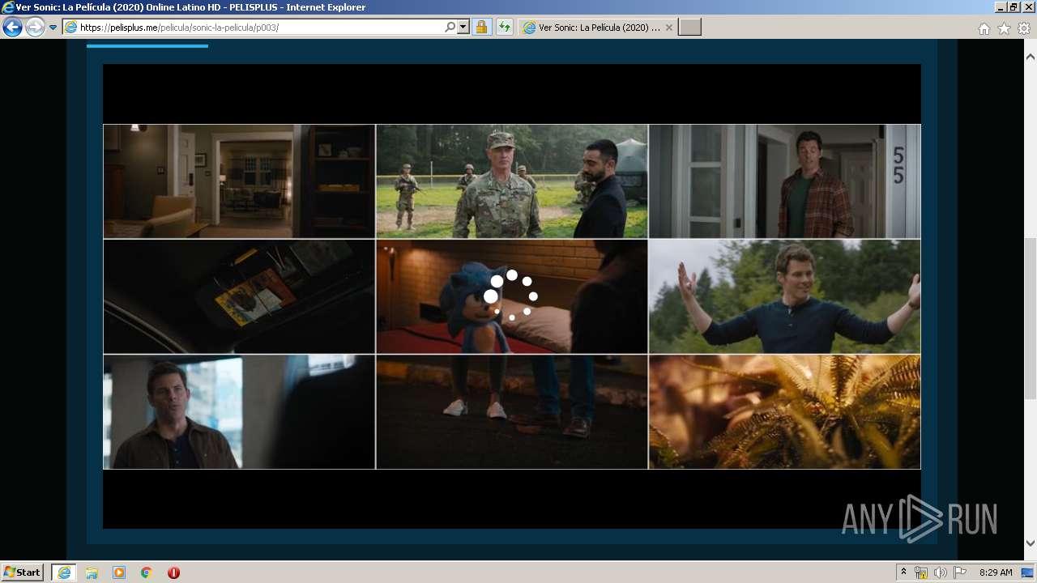Open the Windows Start button
The height and width of the screenshot is (583, 1037).
tap(23, 572)
